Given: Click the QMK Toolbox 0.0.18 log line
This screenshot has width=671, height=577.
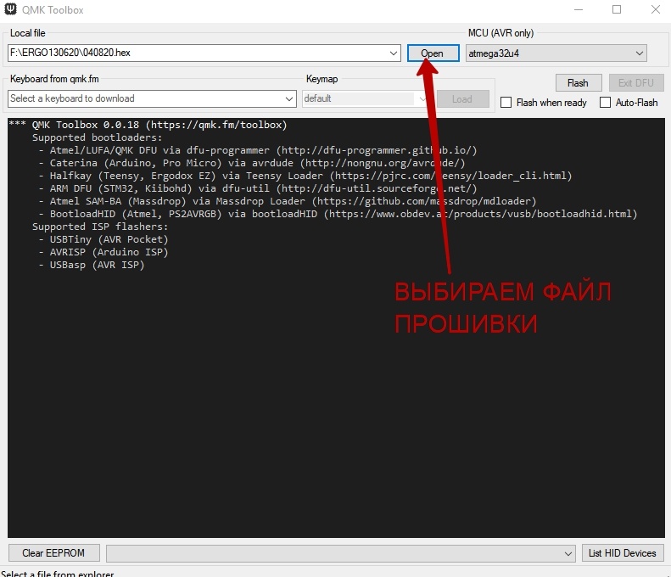Looking at the screenshot, I should pos(148,125).
